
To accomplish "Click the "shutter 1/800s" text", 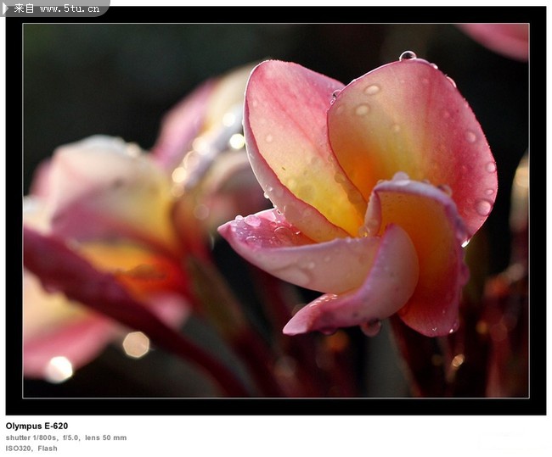I will point(31,438).
